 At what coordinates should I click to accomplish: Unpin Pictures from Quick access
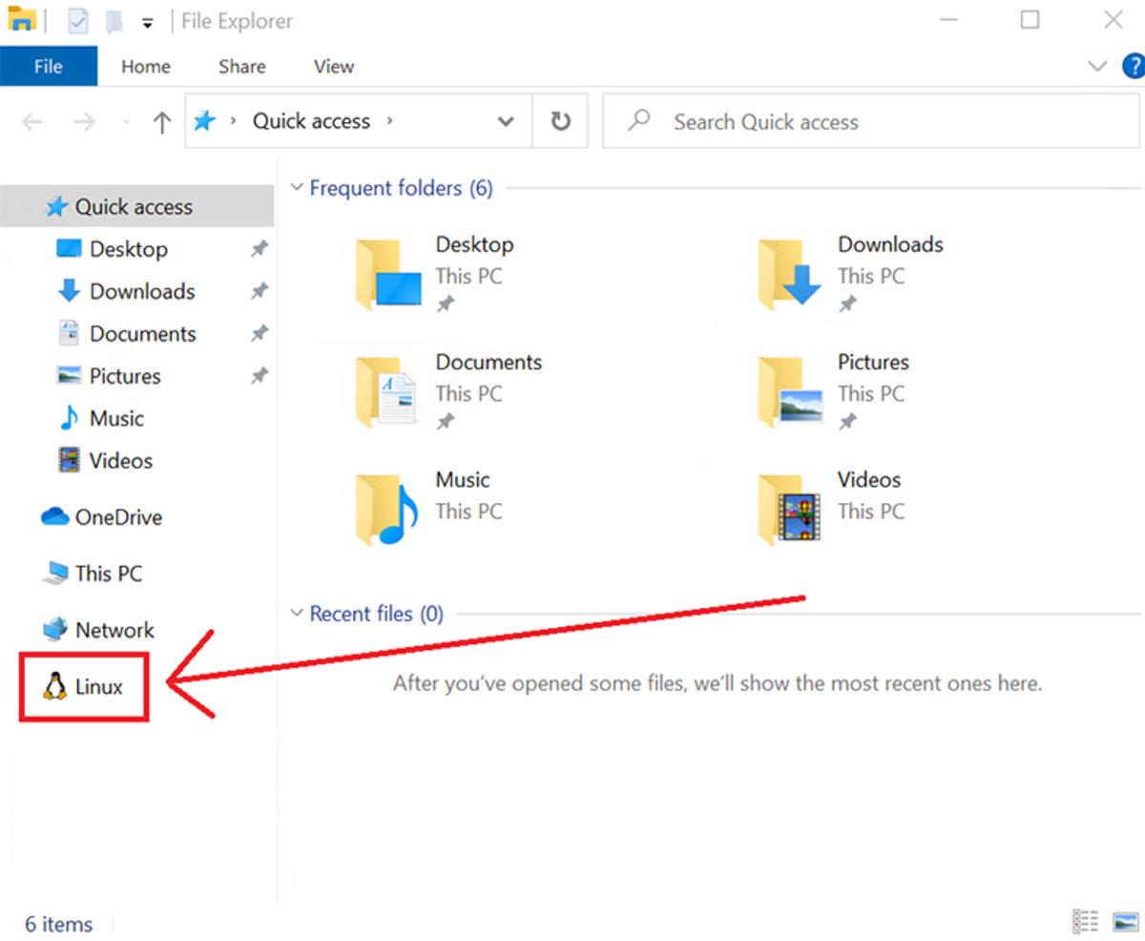[x=259, y=376]
